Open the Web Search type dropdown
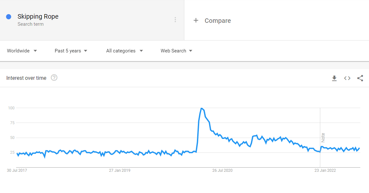Screen dimensions: 369x193 176,51
